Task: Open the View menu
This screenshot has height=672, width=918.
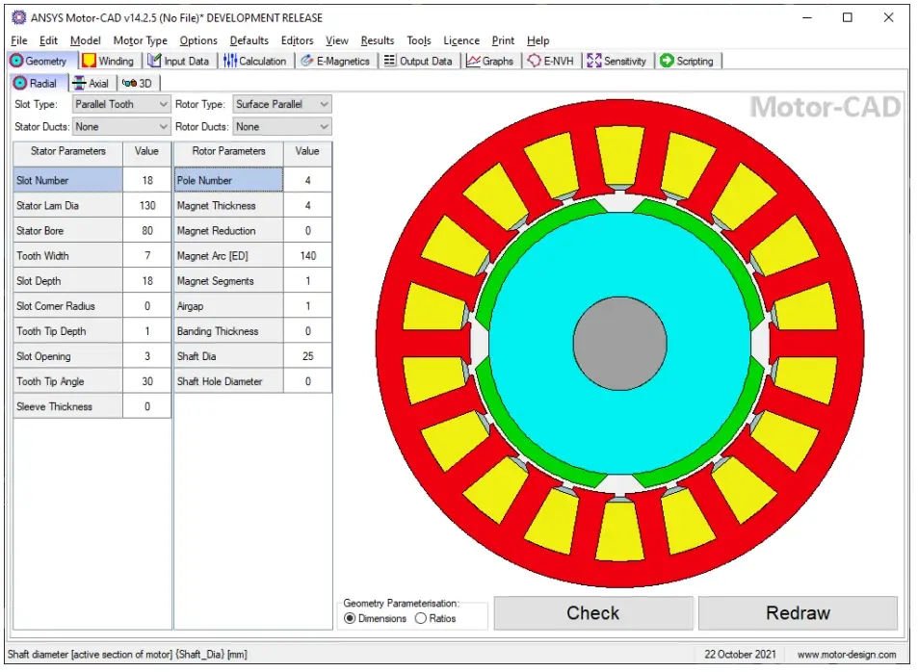Action: pos(337,40)
